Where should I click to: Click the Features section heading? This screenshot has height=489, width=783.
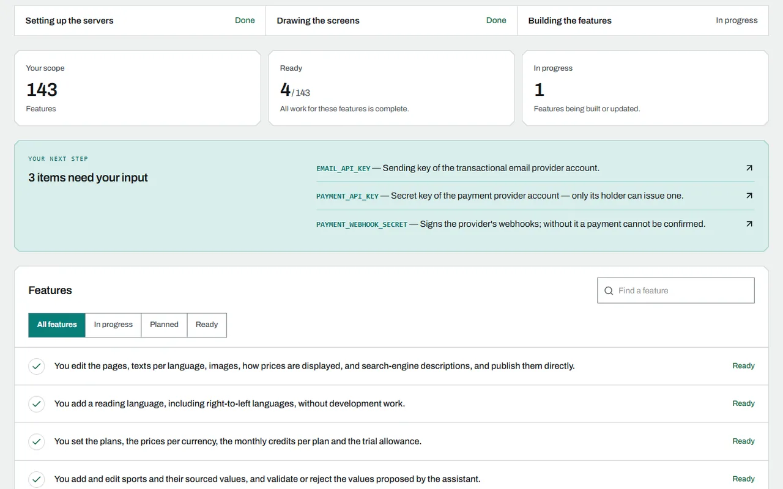coord(50,290)
